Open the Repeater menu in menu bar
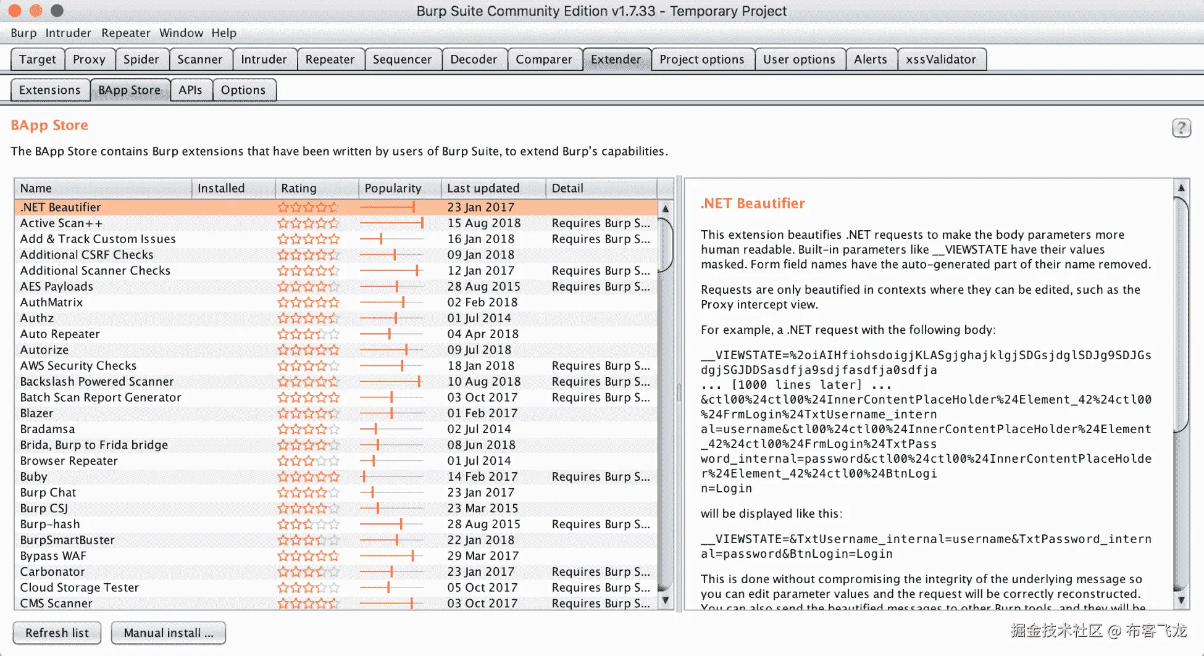The height and width of the screenshot is (656, 1204). pos(126,33)
